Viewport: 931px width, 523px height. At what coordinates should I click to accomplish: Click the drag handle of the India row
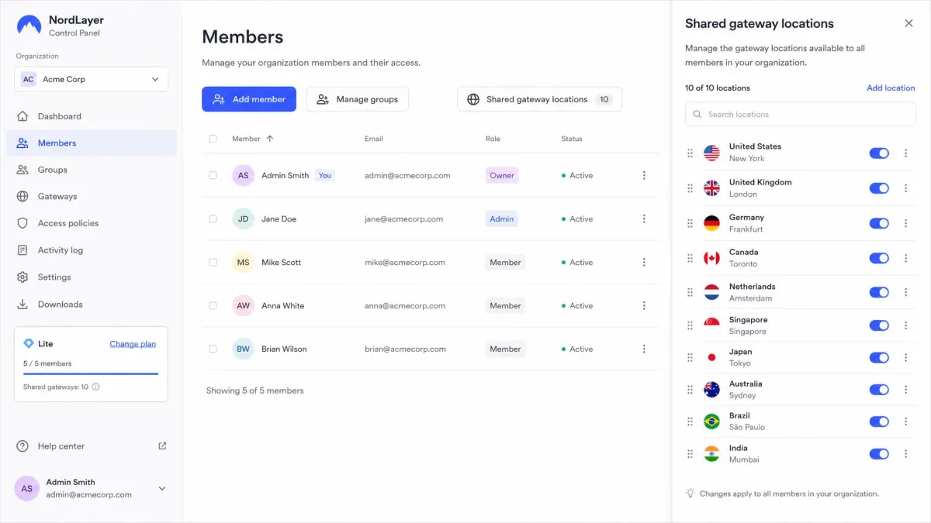coord(690,453)
